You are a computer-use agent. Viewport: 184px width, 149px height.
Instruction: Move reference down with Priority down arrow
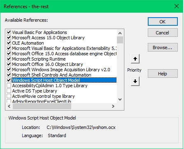[135, 81]
